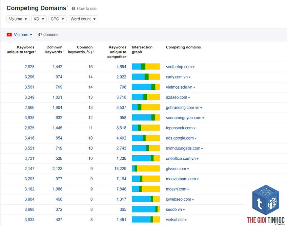Open the moavietnam.com domain link
Image resolution: width=287 pixels, height=226 pixels.
(181, 179)
